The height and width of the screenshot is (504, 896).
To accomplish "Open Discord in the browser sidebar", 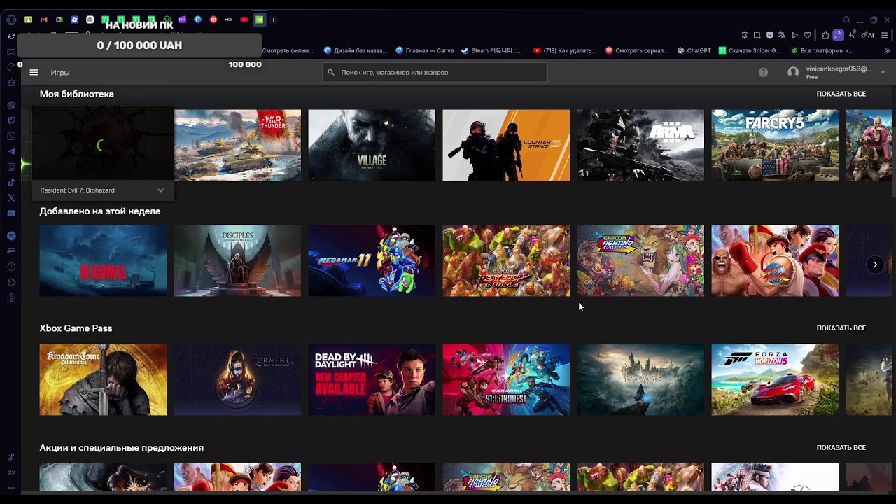I will (11, 213).
